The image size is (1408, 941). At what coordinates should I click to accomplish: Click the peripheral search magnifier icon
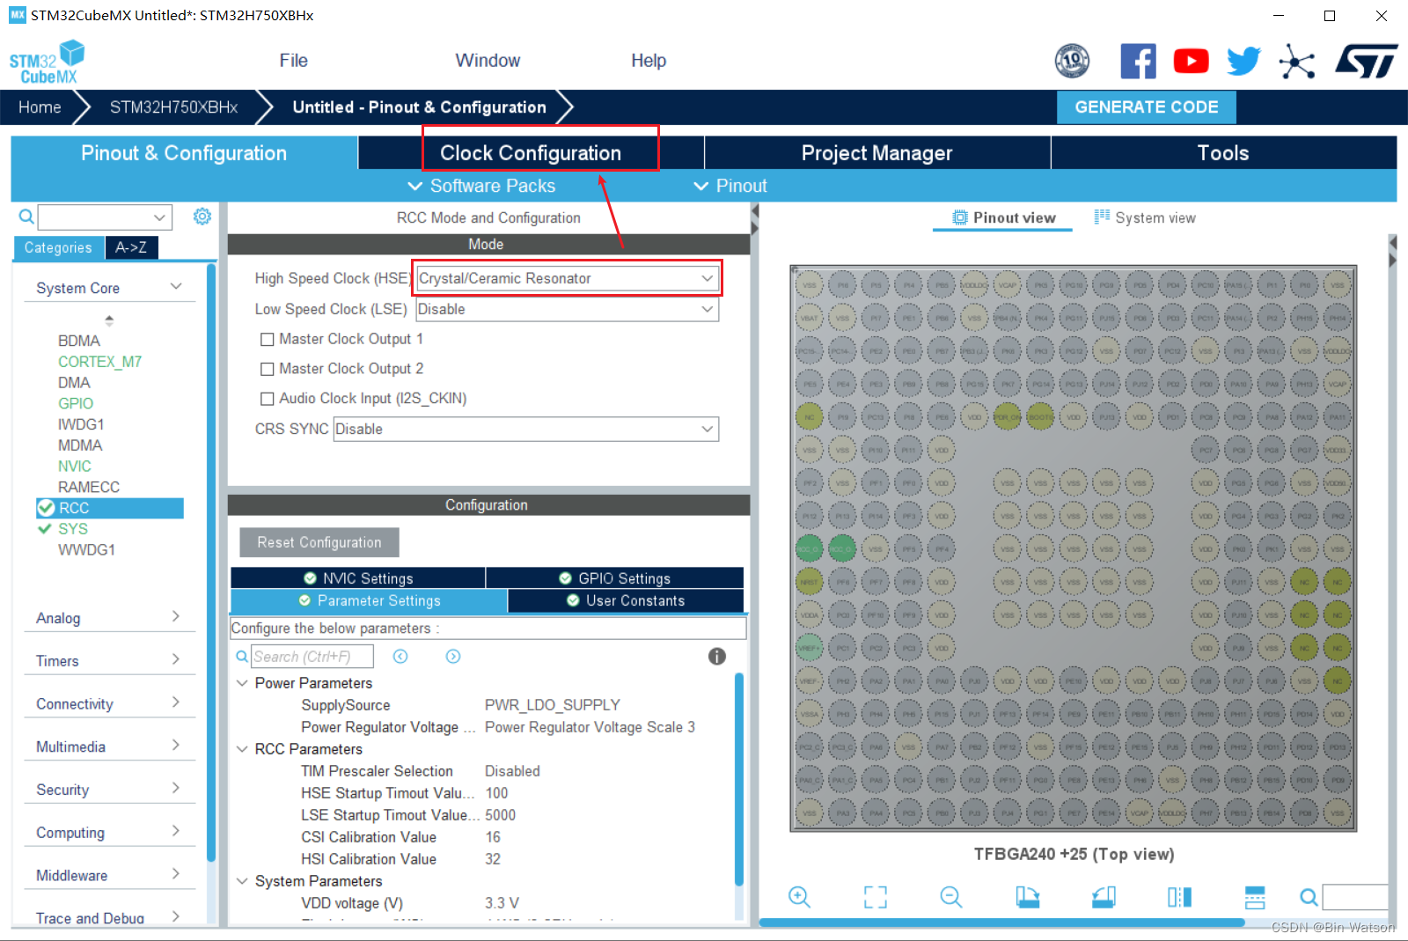(x=26, y=217)
